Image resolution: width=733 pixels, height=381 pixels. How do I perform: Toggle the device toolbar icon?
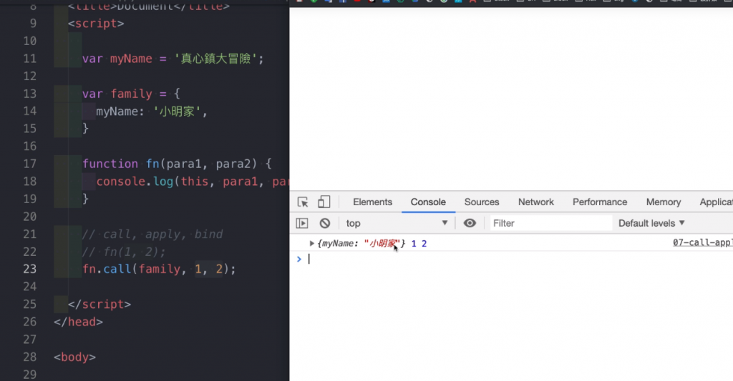point(324,202)
